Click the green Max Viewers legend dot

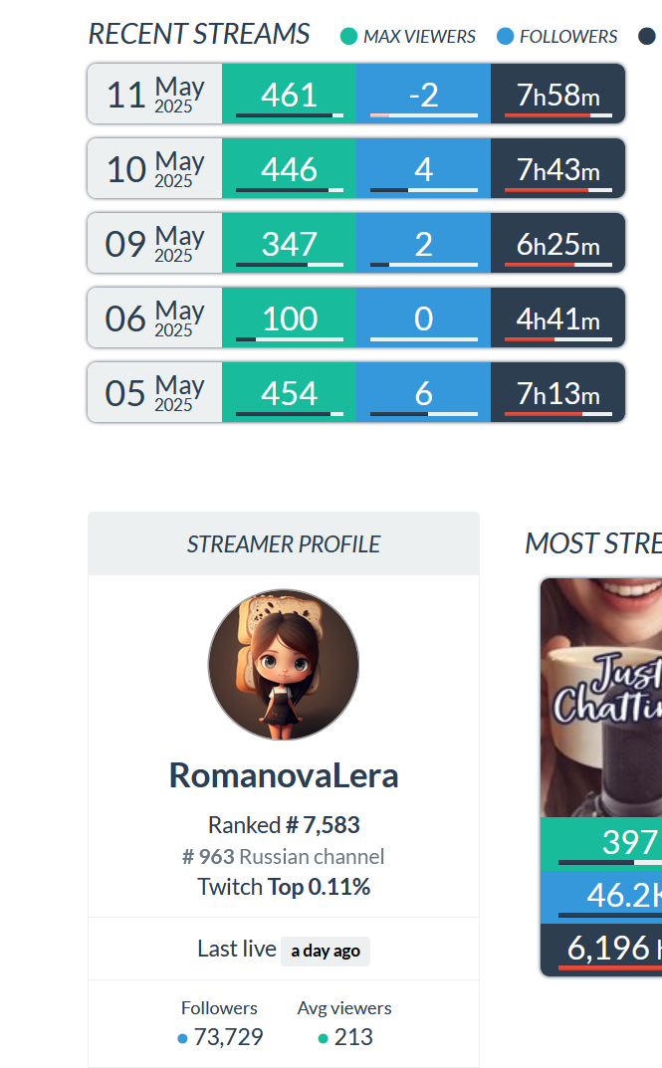[348, 36]
